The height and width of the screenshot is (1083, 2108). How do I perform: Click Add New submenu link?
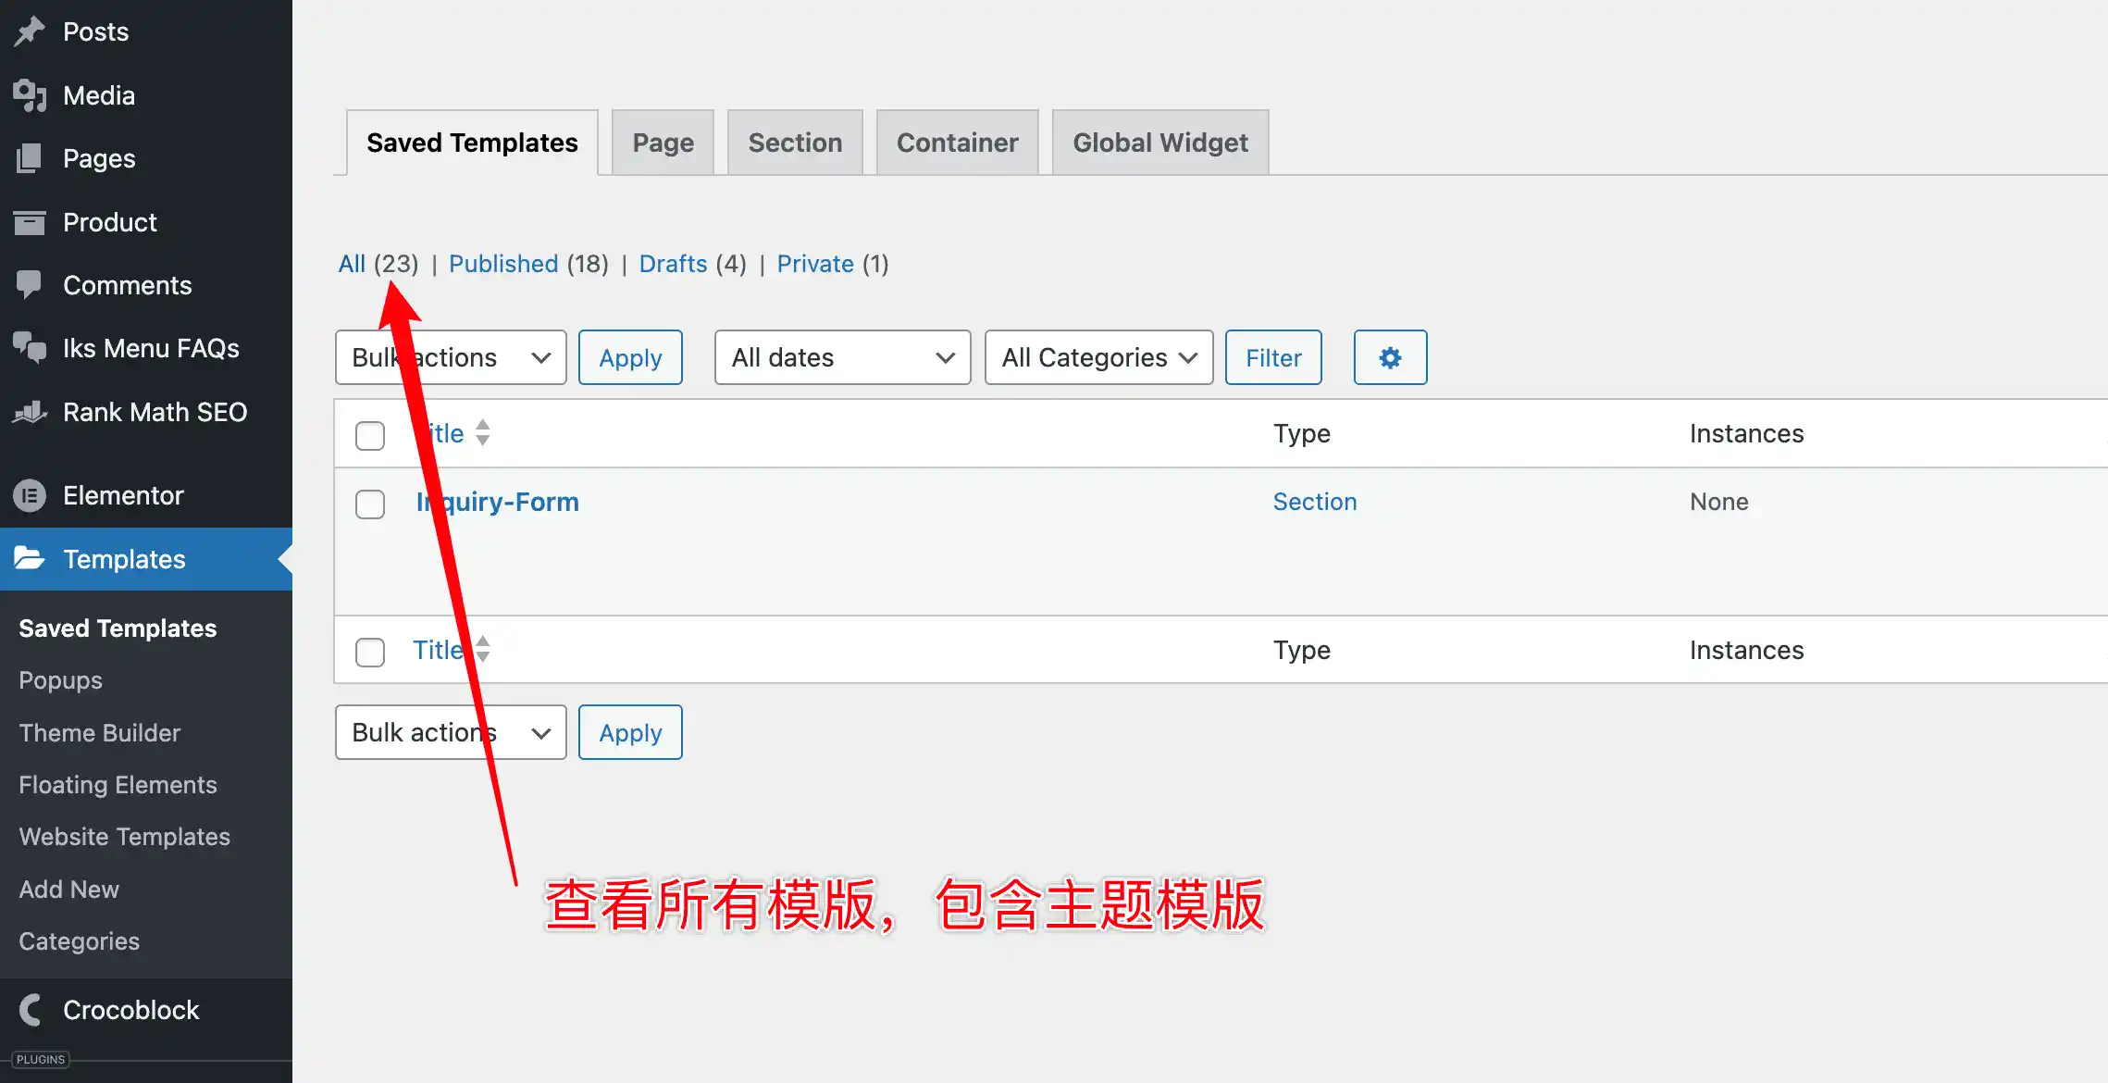pos(69,890)
